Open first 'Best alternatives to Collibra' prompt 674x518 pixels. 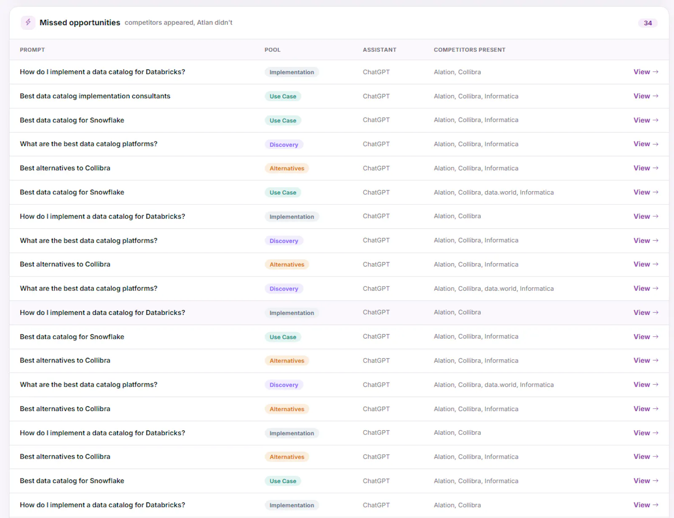[x=65, y=168]
